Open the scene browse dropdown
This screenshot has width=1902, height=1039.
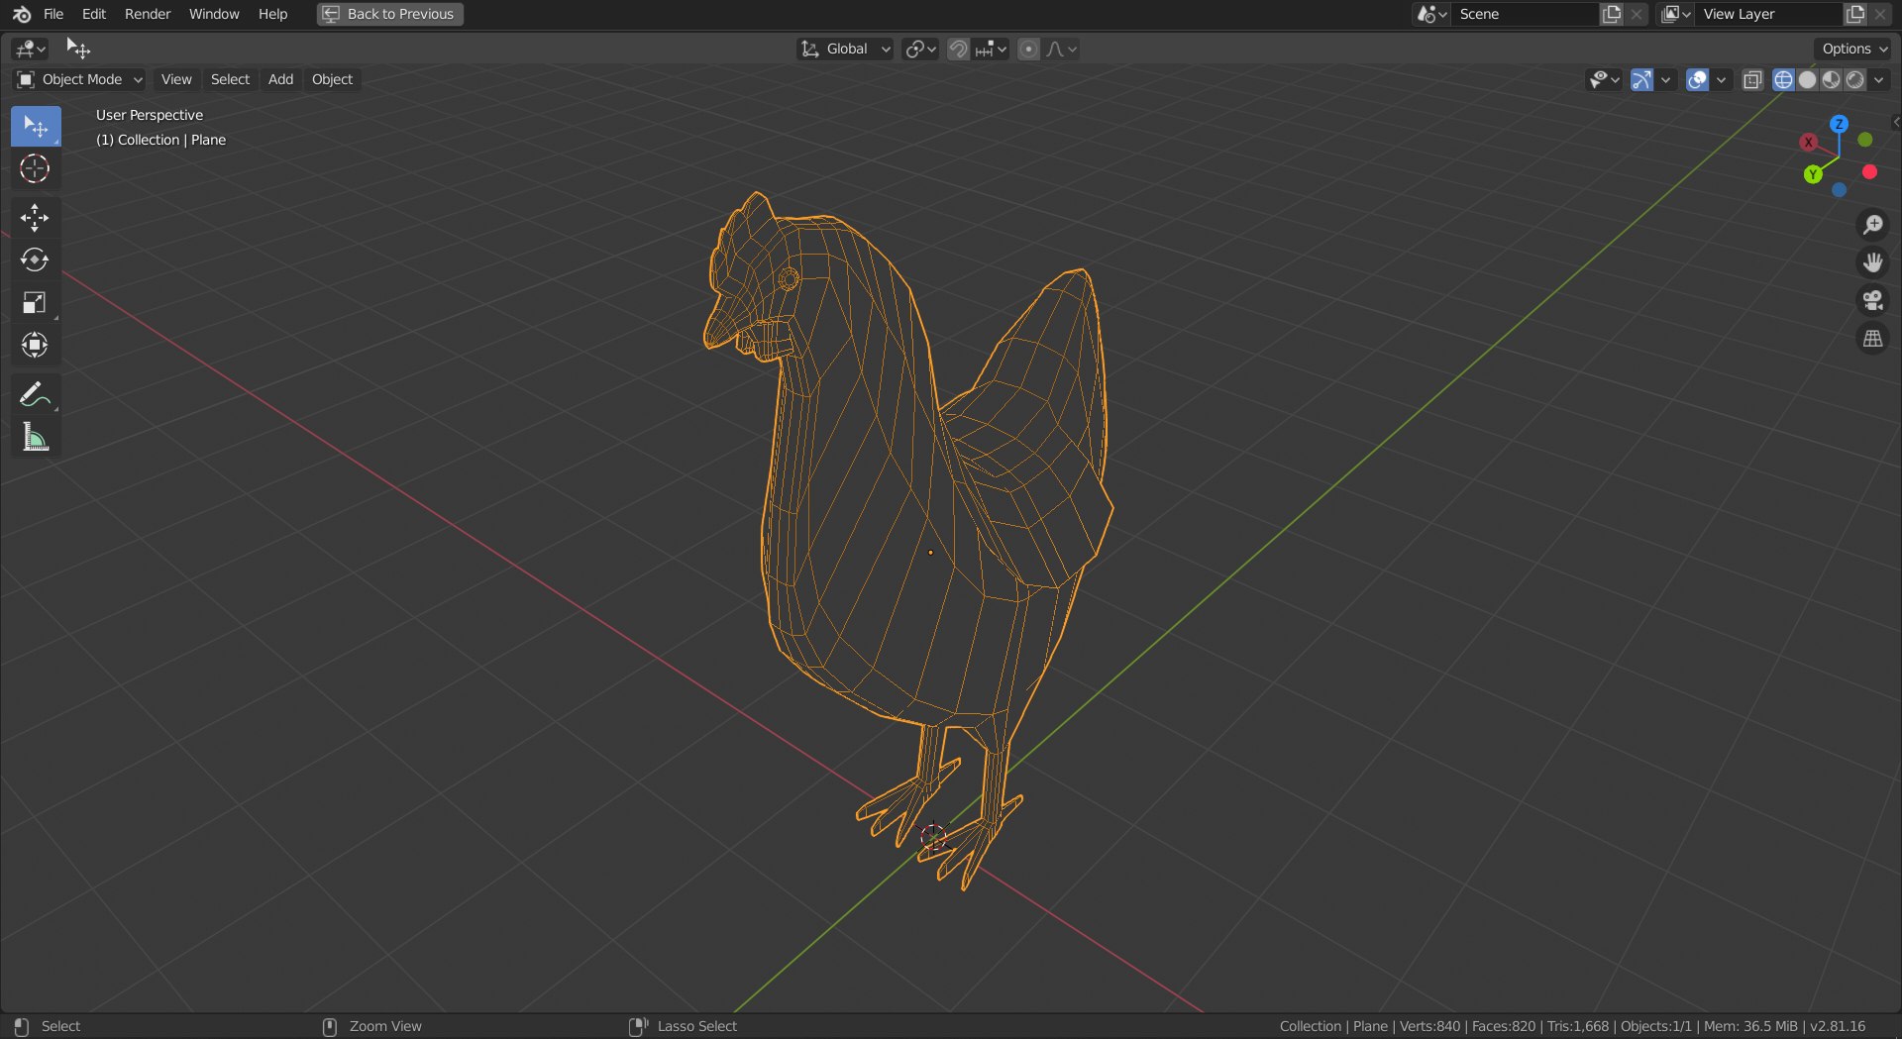click(1432, 14)
